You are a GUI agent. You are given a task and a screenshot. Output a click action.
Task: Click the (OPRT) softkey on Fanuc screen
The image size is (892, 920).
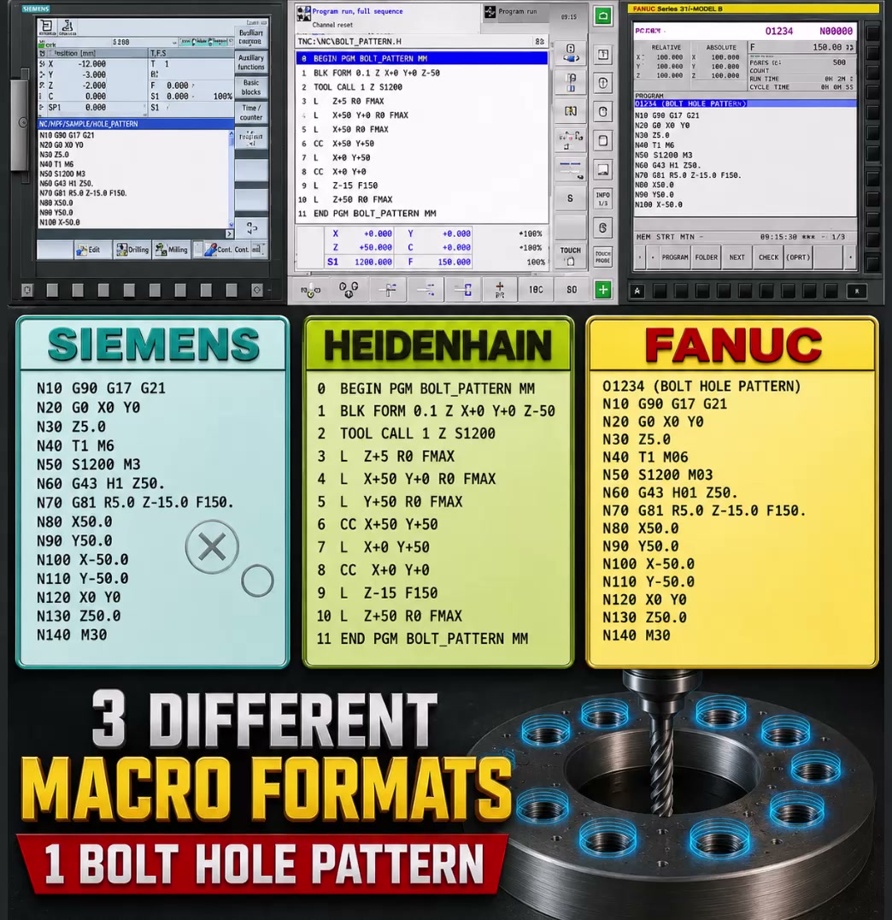point(798,257)
